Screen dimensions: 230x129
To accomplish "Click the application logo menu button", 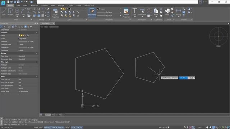I will point(3,3).
